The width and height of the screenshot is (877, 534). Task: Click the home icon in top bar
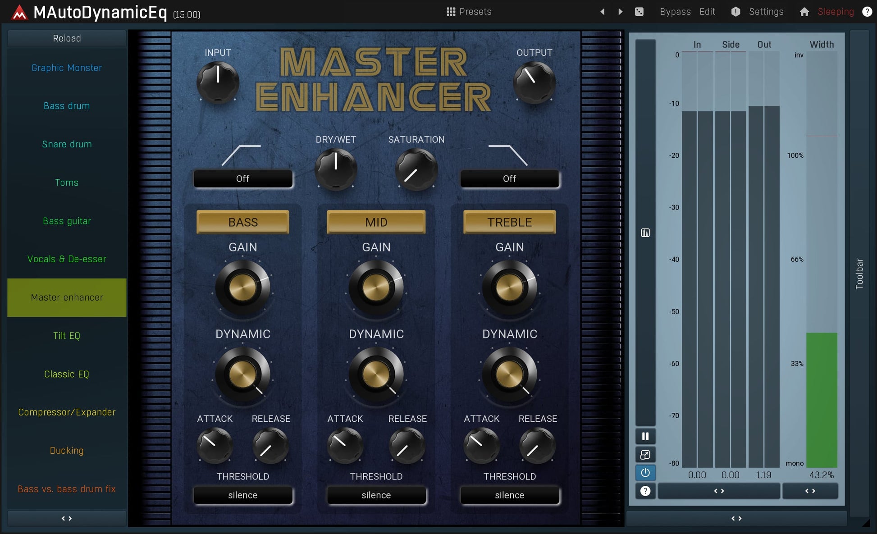(x=804, y=12)
